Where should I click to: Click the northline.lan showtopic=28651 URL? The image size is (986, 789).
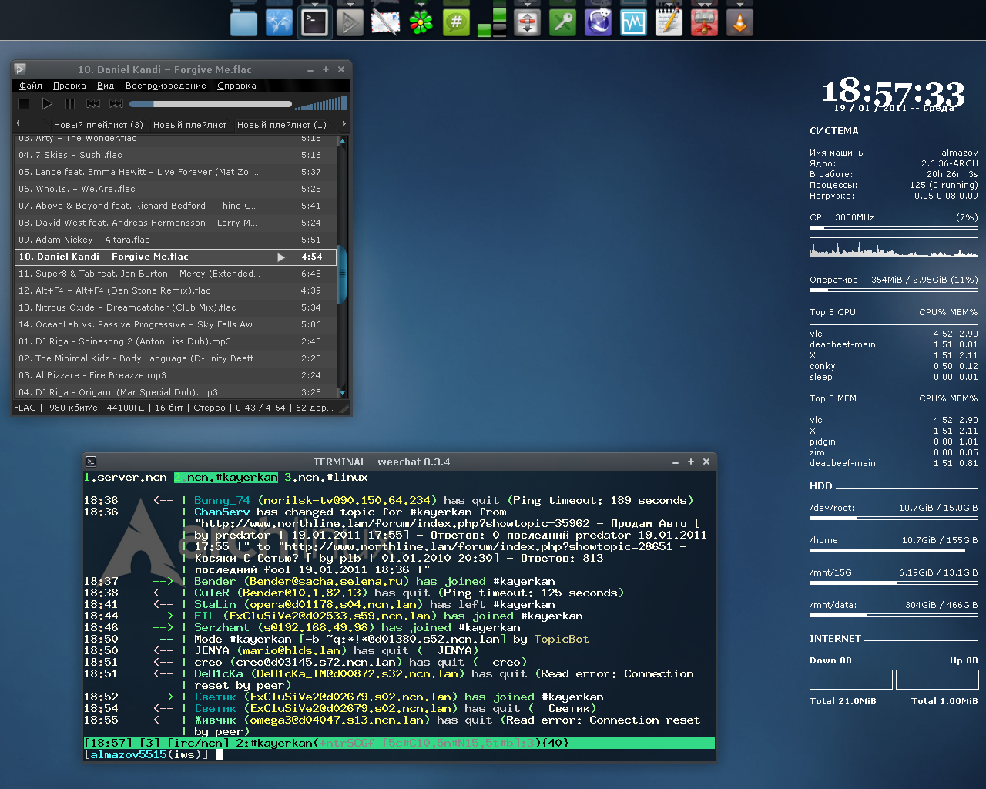tap(478, 547)
